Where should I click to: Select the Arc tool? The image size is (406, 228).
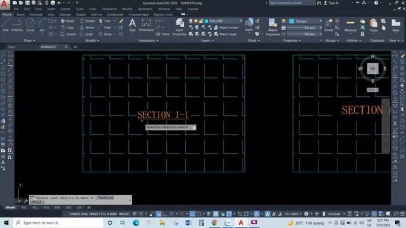tap(42, 25)
